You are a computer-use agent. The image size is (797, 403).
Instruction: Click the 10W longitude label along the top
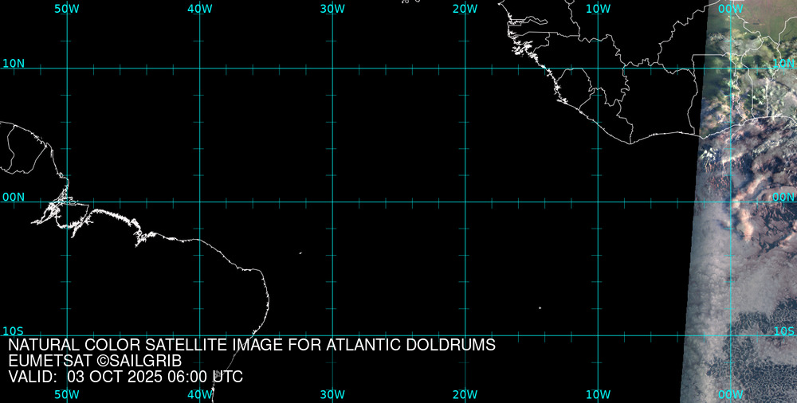[598, 9]
